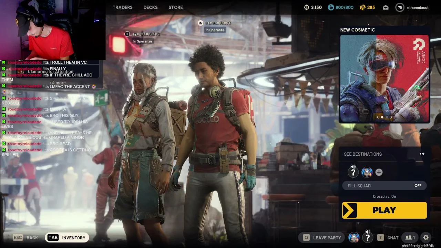The width and height of the screenshot is (441, 248).
Task: Start matchmaking with the Play button
Action: point(384,210)
